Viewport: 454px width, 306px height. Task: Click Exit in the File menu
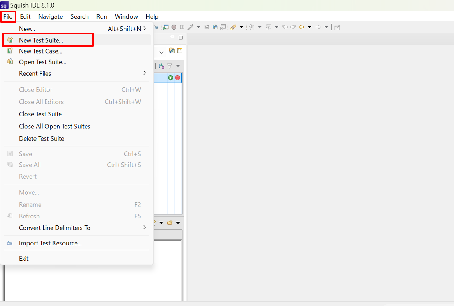[24, 258]
